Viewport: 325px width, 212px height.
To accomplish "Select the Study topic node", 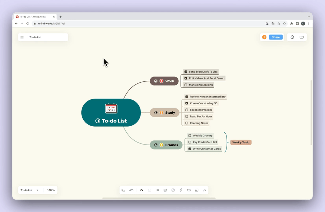I will pos(165,113).
